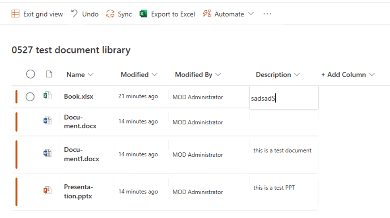Click the Add Column button
This screenshot has width=390, height=218.
(x=347, y=75)
